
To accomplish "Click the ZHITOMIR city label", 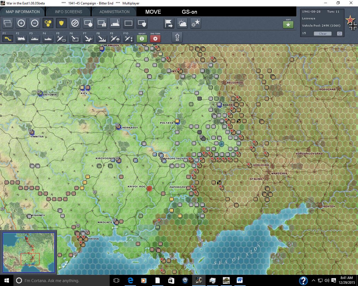I will point(50,95).
